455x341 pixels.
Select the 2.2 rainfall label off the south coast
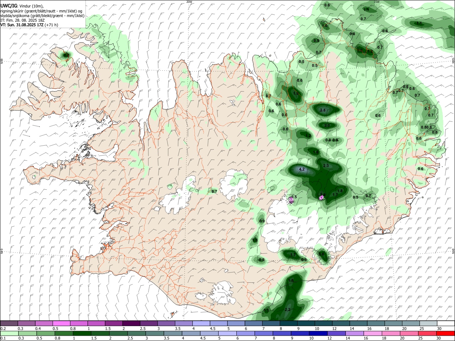[288, 310]
